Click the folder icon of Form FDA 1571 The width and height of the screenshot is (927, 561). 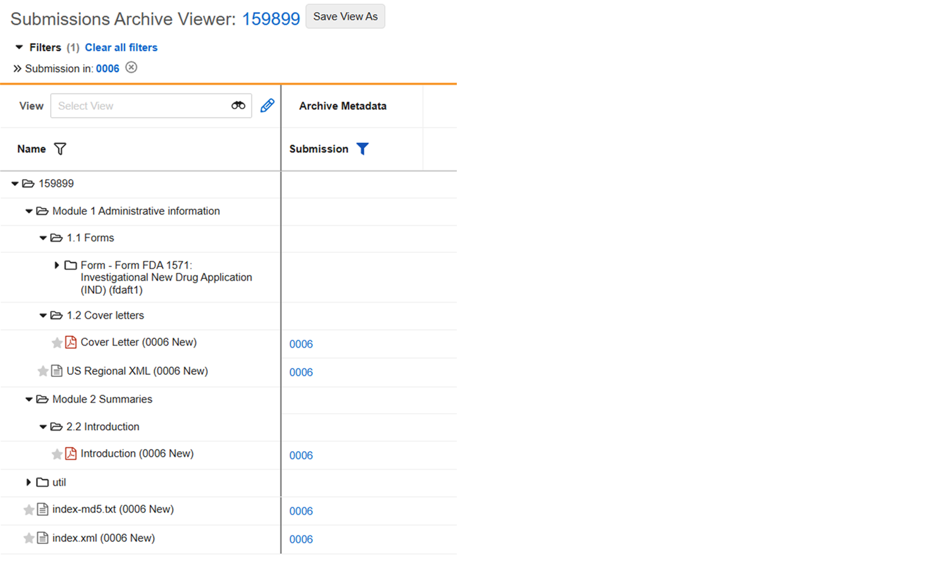coord(70,265)
